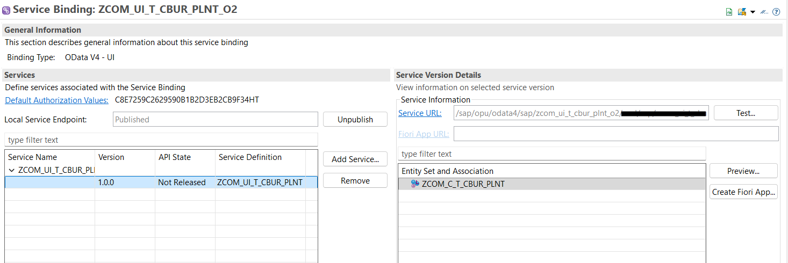Click the Service Binding title icon
788x263 pixels.
click(x=6, y=10)
